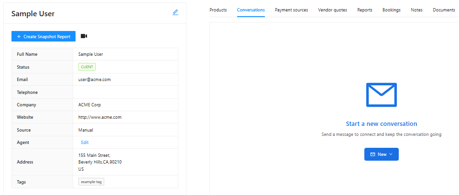The image size is (459, 195).
Task: Click the email user@acme.com
Action: tap(95, 80)
